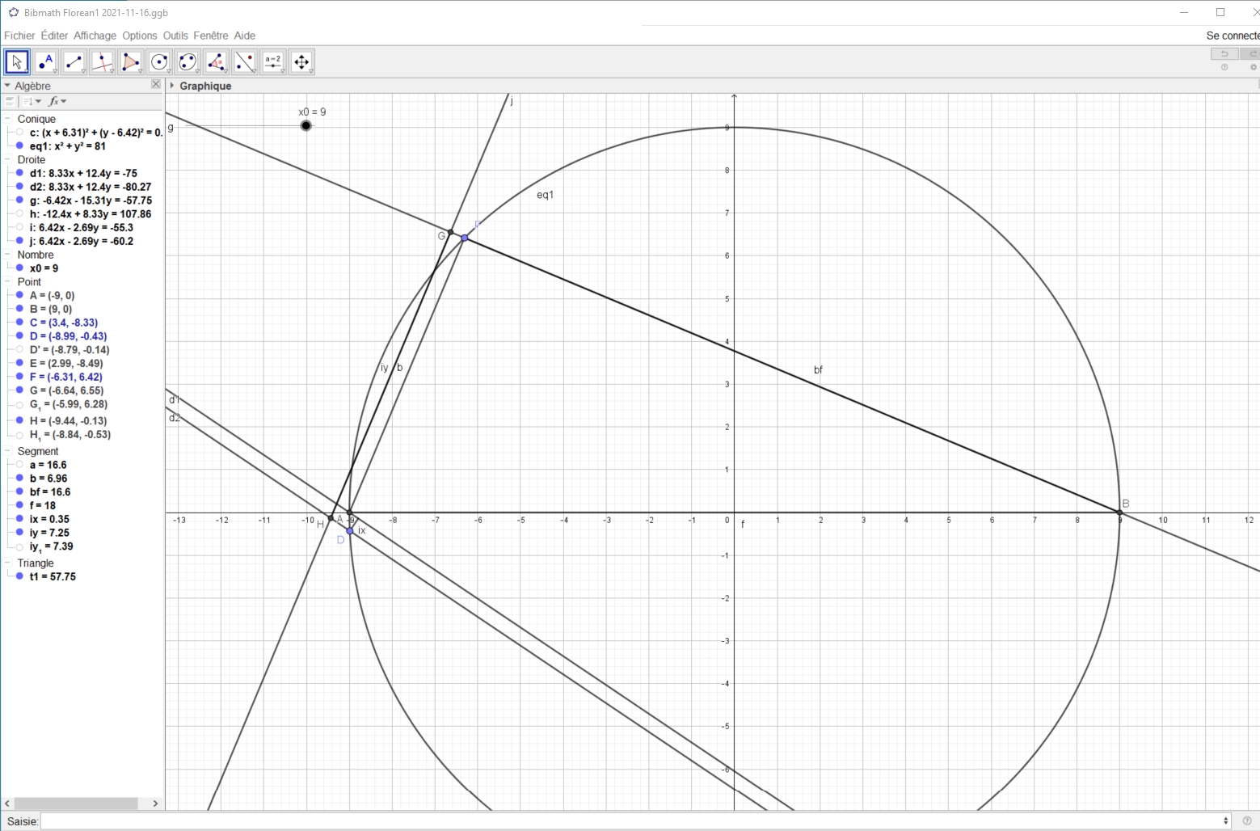Click the Se connecter sign-in link
This screenshot has height=831, width=1260.
(1232, 36)
